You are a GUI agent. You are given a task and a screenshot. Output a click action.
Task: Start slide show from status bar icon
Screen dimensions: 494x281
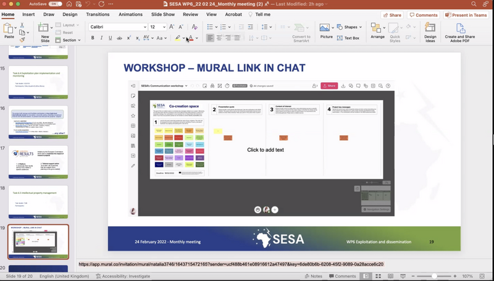tap(403, 276)
